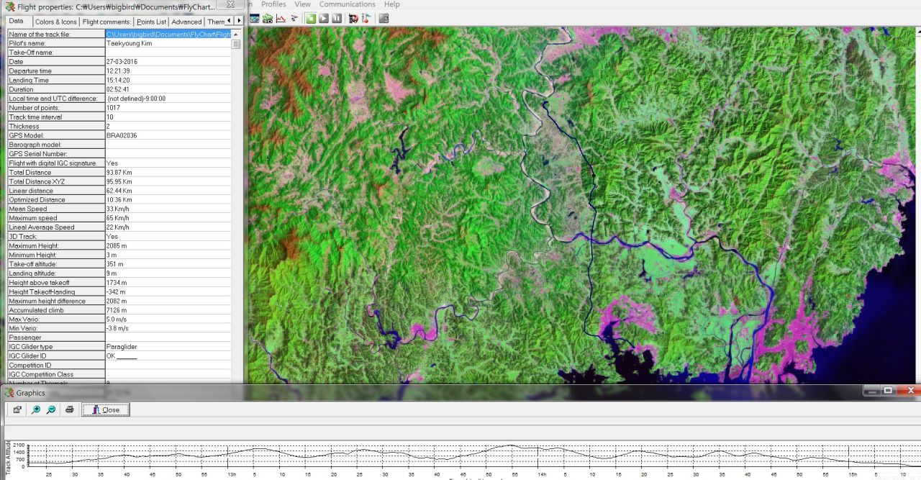Minimize the Graphics window
921x480 pixels.
tap(872, 391)
